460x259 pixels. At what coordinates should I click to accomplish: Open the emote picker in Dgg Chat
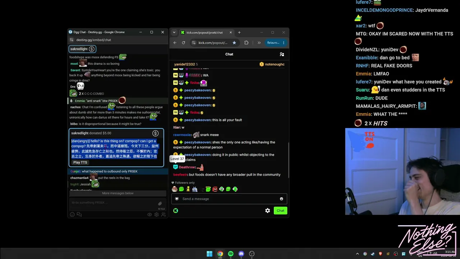pos(72,215)
